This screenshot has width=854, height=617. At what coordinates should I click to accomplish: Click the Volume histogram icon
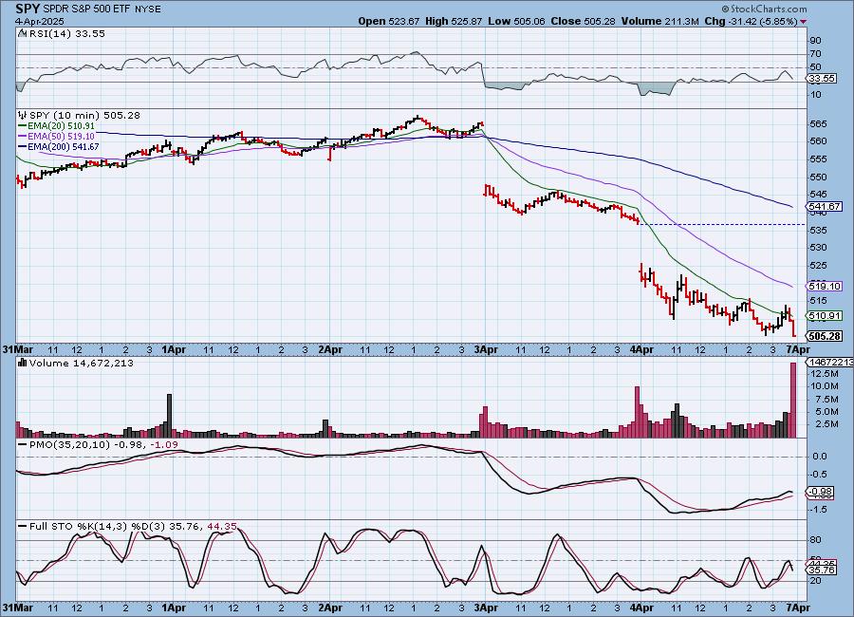click(x=23, y=363)
